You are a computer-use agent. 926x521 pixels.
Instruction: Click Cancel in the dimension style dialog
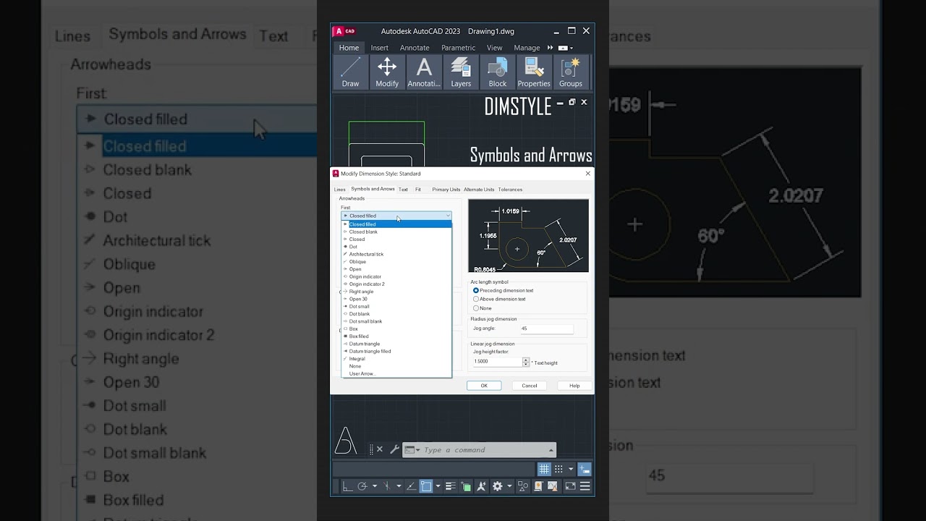coord(530,386)
